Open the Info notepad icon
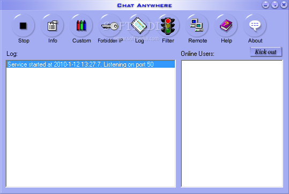Screen dimensions: 289x194 tap(53, 26)
